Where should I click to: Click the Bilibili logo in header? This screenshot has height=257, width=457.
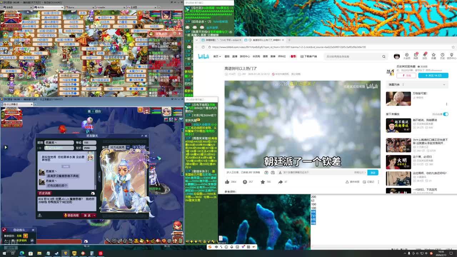[204, 56]
